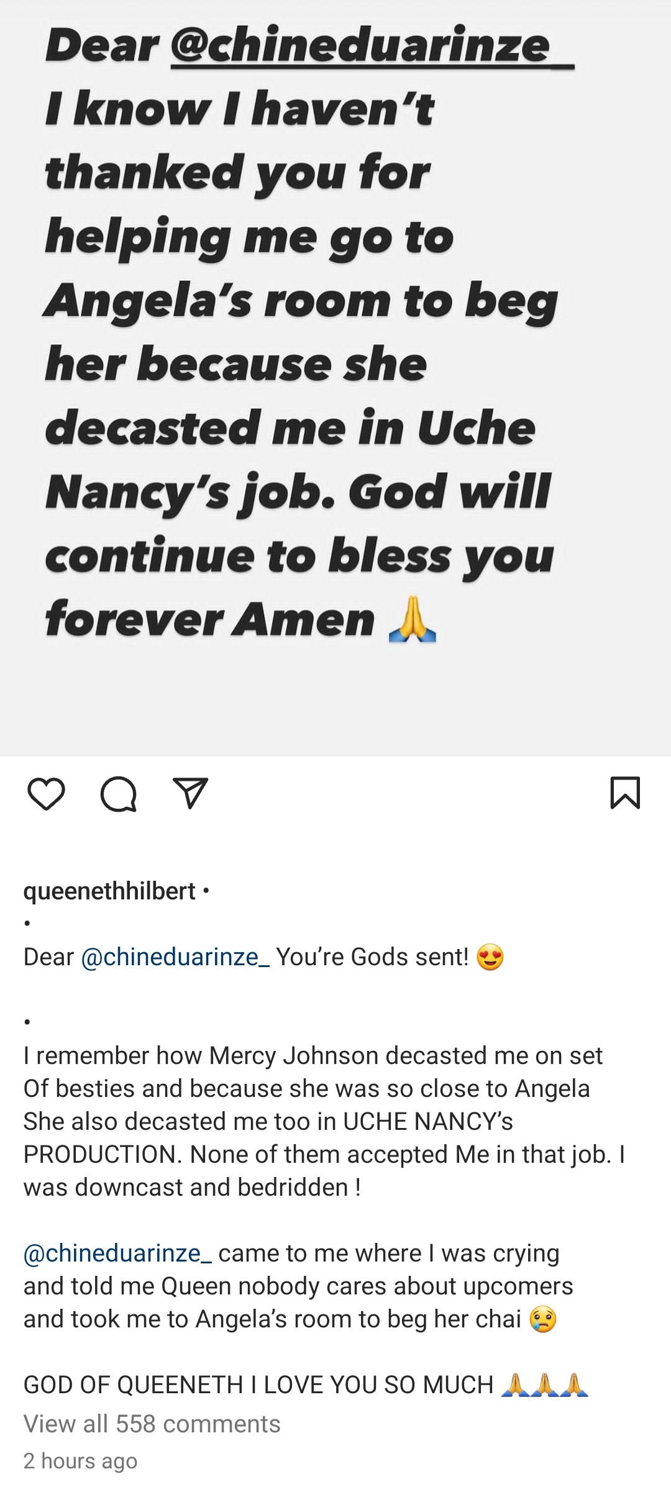The width and height of the screenshot is (671, 1487).
Task: Save the post with the bookmark icon
Action: [x=625, y=793]
